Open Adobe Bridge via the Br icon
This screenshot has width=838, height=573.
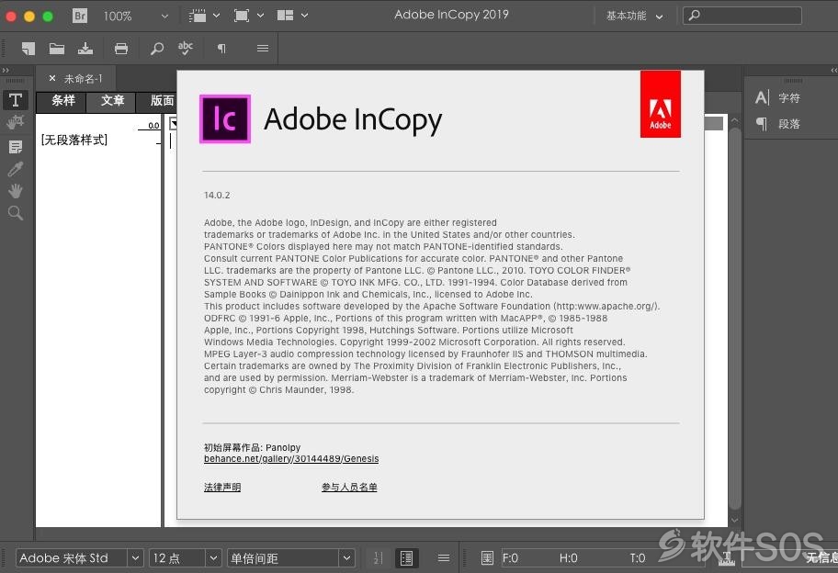click(80, 16)
